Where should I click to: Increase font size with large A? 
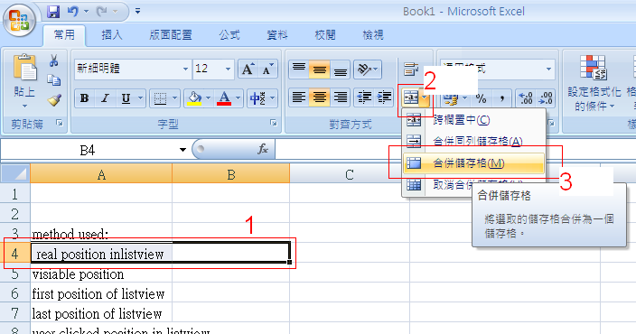point(248,69)
